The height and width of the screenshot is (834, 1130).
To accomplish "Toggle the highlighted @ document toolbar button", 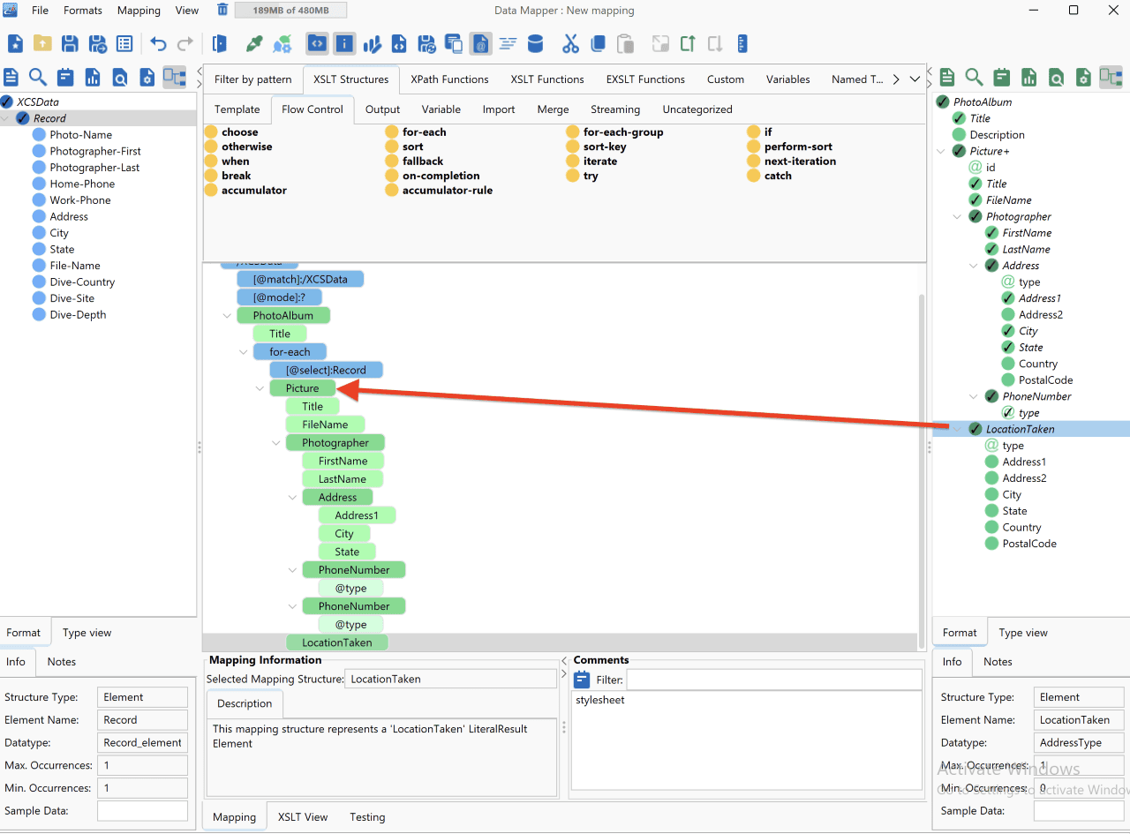I will [x=480, y=43].
